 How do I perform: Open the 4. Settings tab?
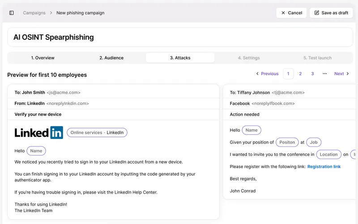tap(249, 58)
